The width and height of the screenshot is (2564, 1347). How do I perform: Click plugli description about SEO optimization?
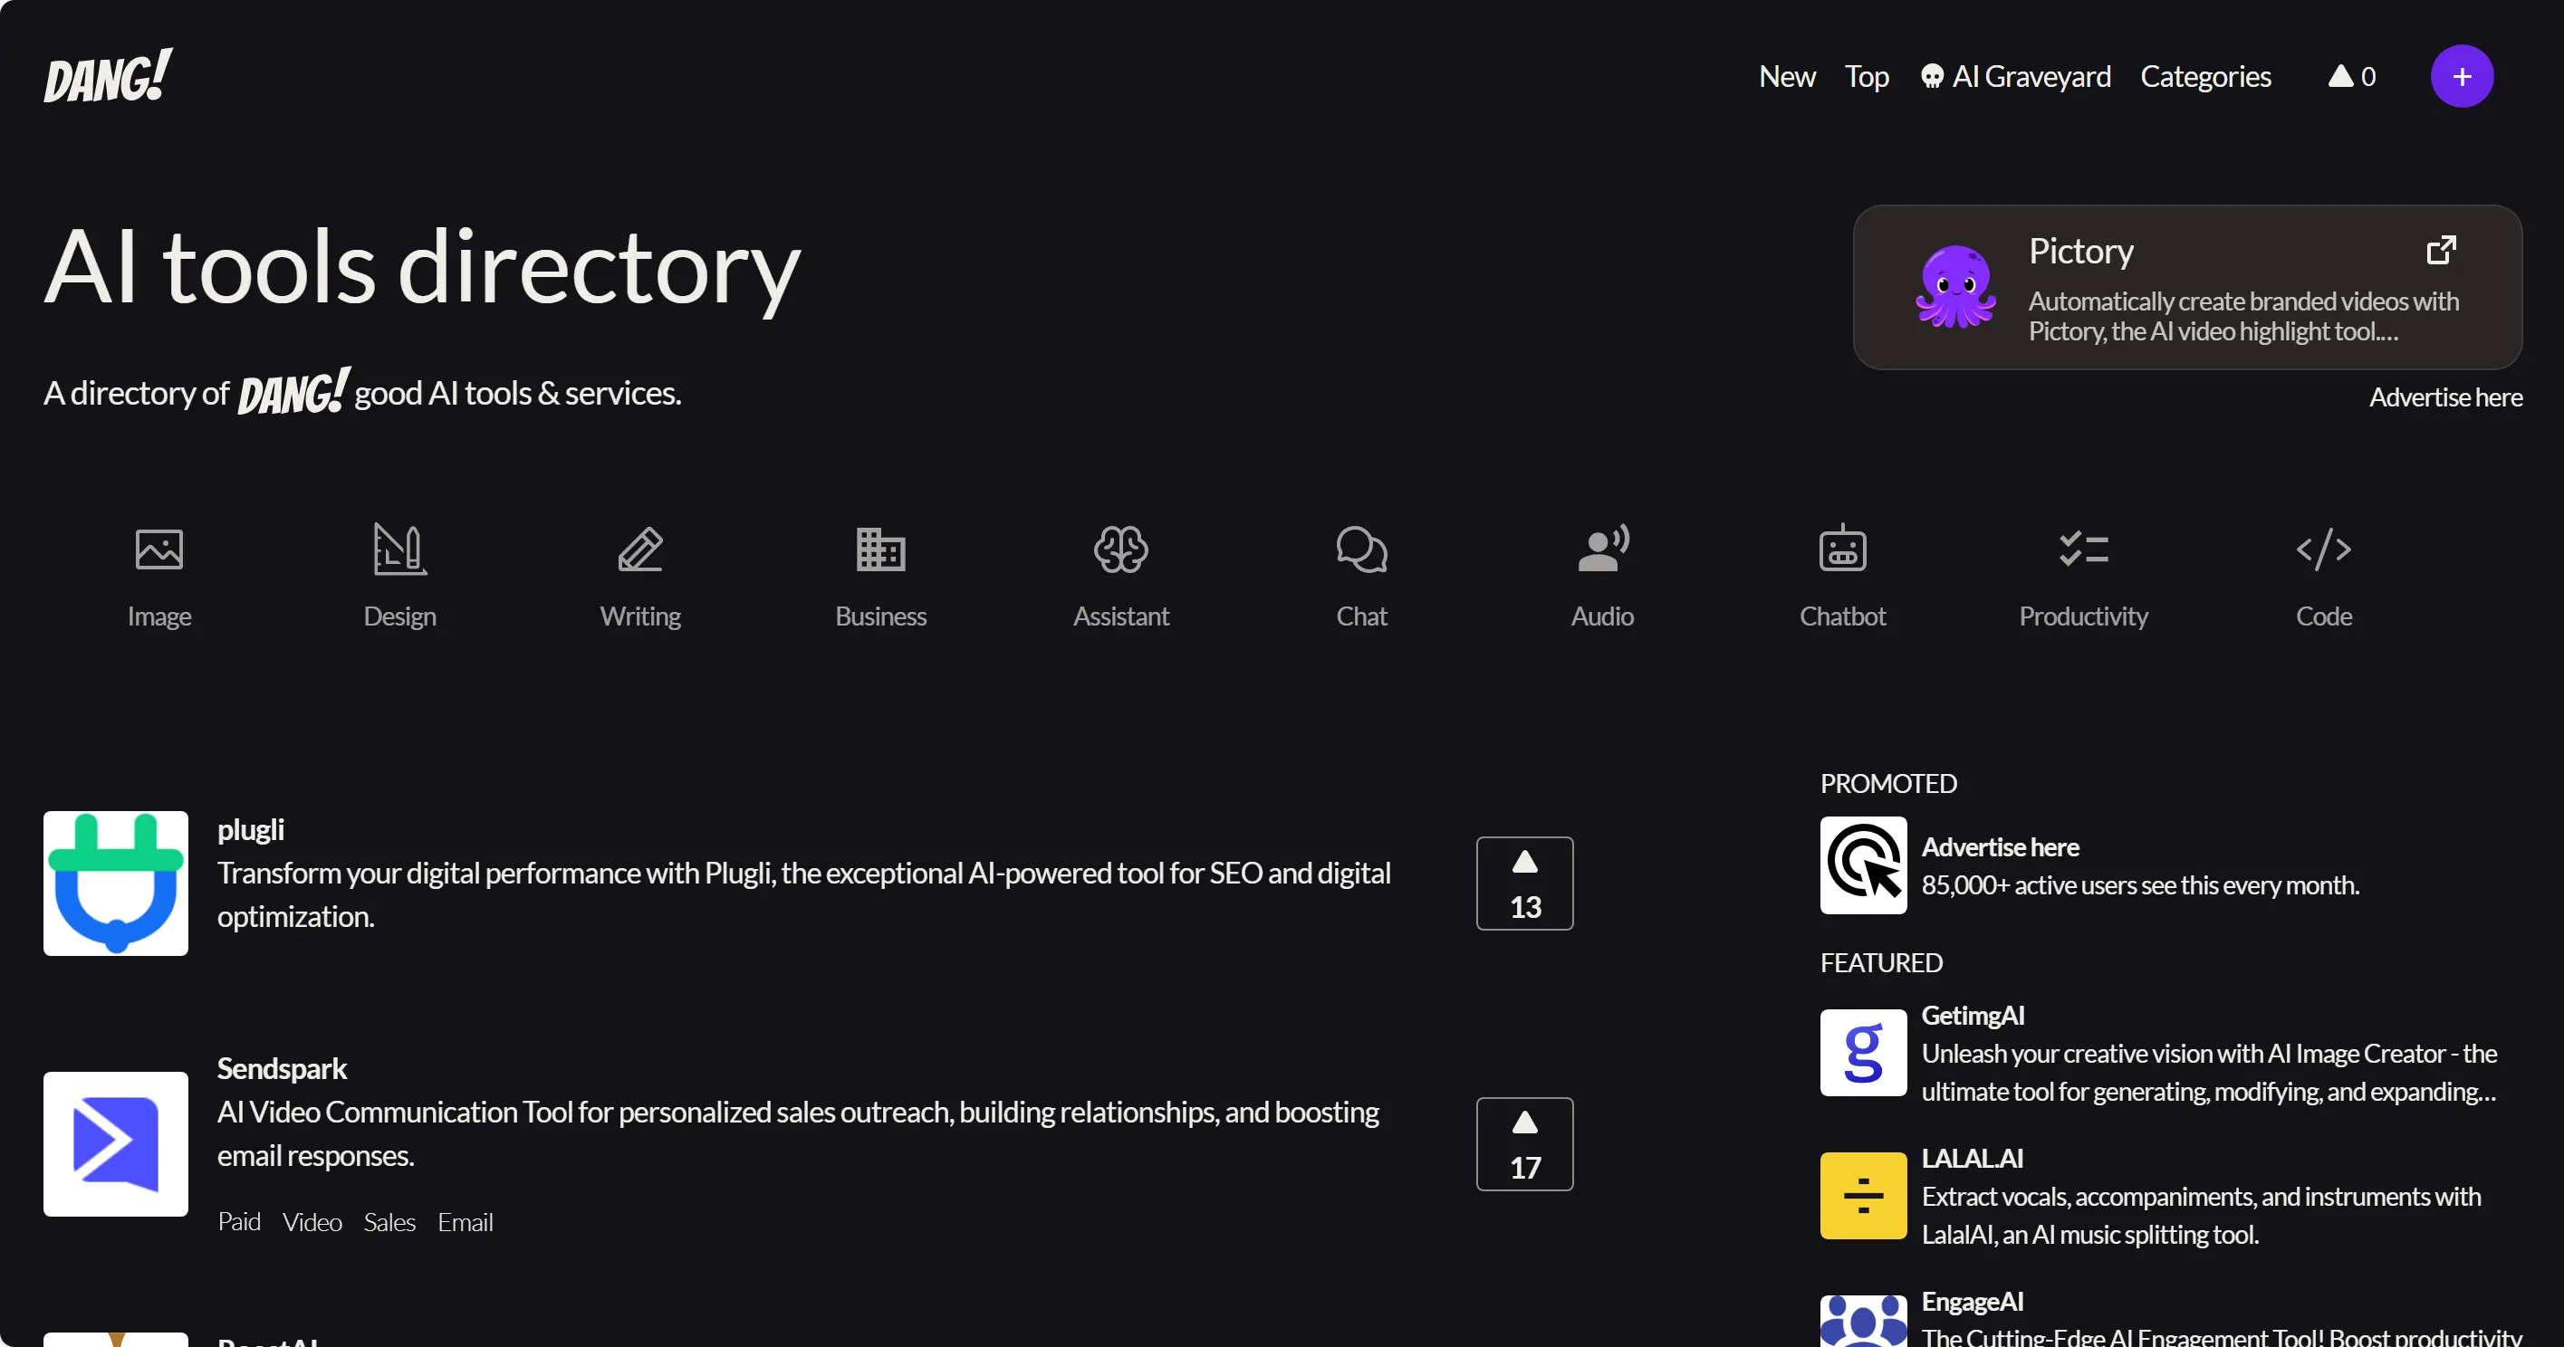tap(804, 894)
